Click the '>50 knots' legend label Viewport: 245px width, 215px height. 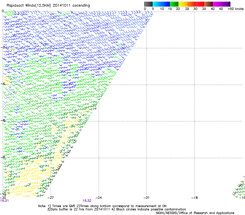(235, 9)
